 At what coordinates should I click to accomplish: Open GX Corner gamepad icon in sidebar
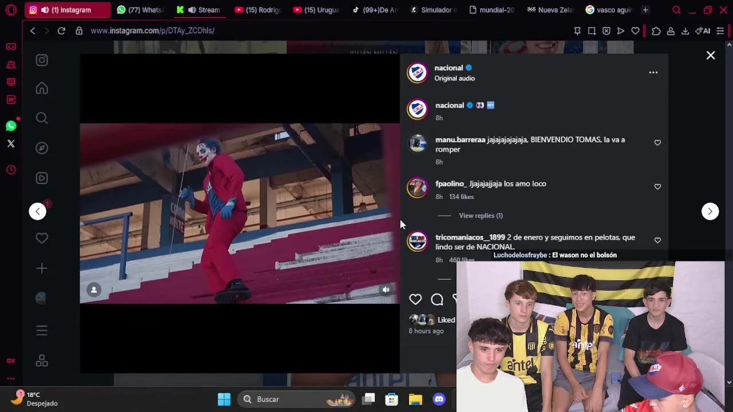tap(11, 47)
